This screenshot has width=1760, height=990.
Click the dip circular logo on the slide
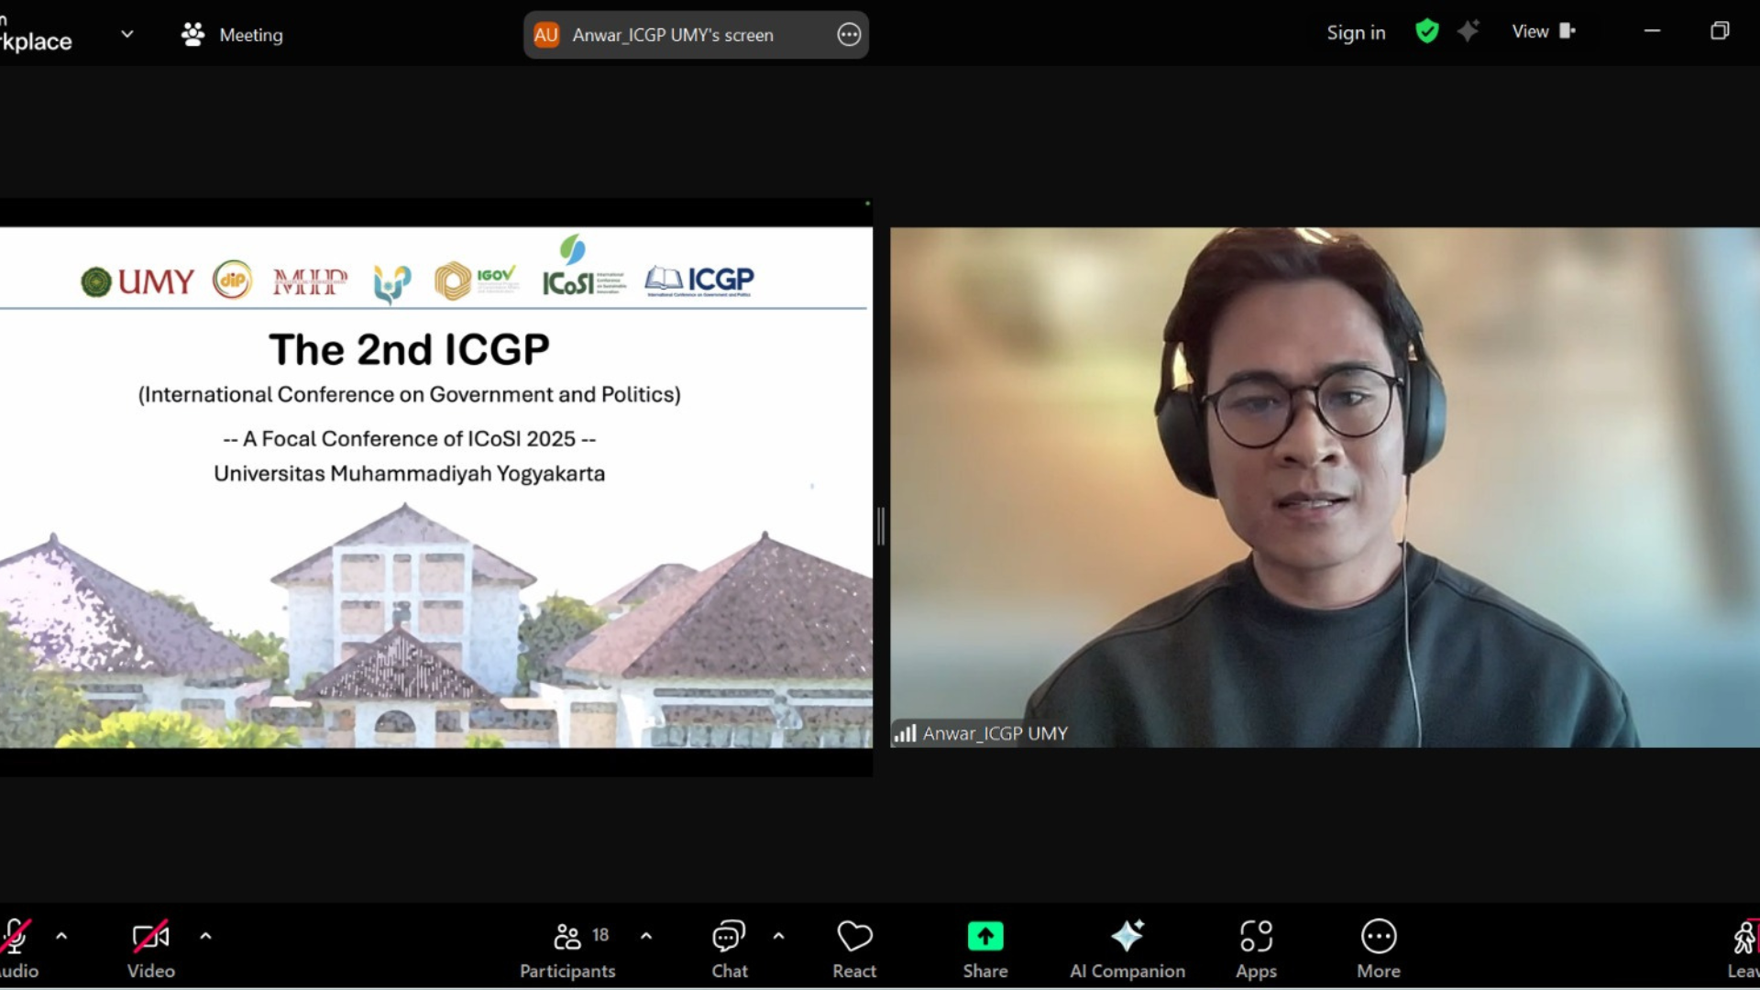pyautogui.click(x=232, y=280)
